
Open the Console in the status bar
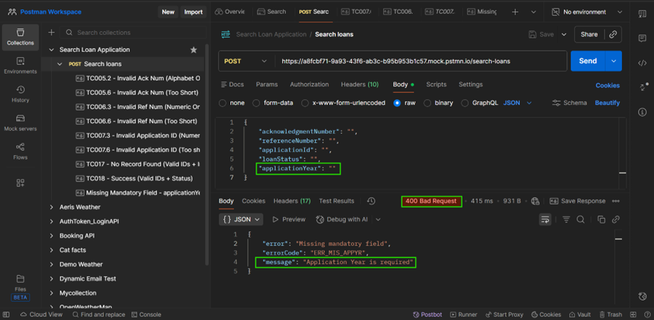pyautogui.click(x=146, y=314)
